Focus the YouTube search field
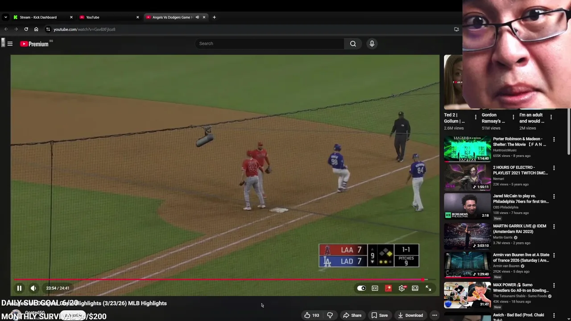The height and width of the screenshot is (321, 571). tap(269, 44)
